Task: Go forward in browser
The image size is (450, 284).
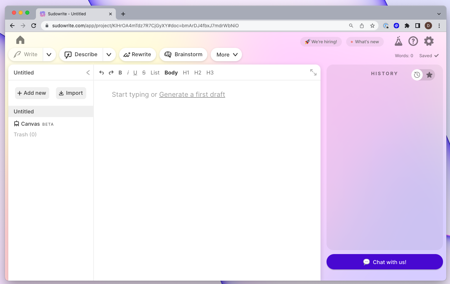Action: pos(23,26)
